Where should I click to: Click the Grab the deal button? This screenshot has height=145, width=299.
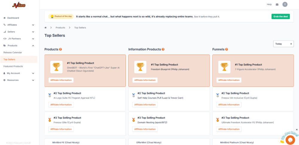[x=280, y=16]
